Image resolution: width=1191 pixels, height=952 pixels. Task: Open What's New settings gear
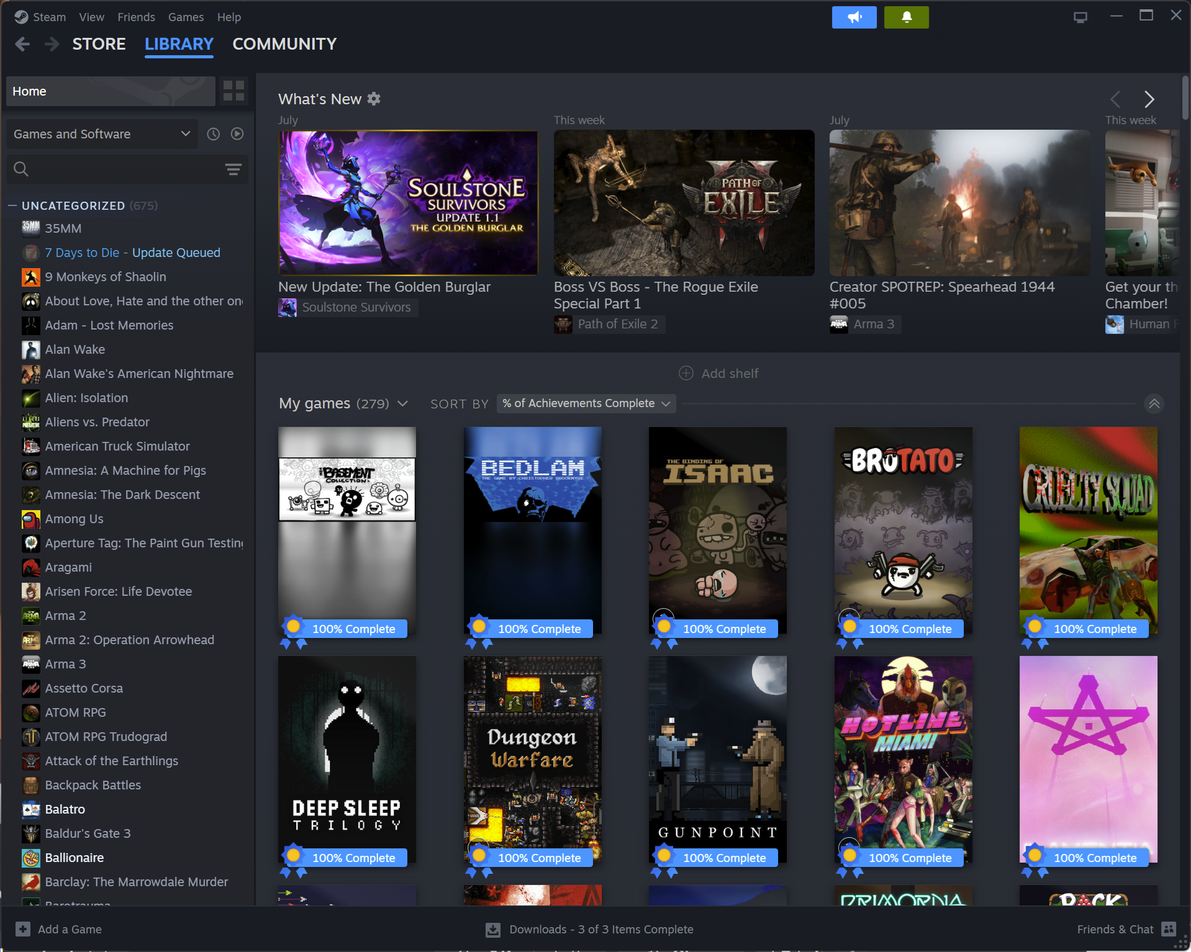[374, 99]
